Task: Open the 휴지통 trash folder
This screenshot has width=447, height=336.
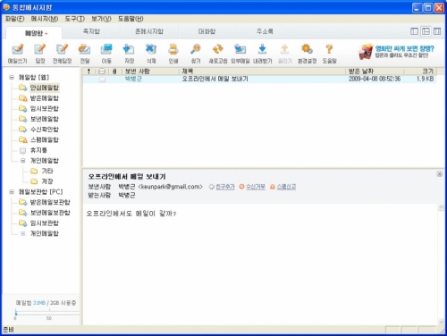Action: click(38, 150)
